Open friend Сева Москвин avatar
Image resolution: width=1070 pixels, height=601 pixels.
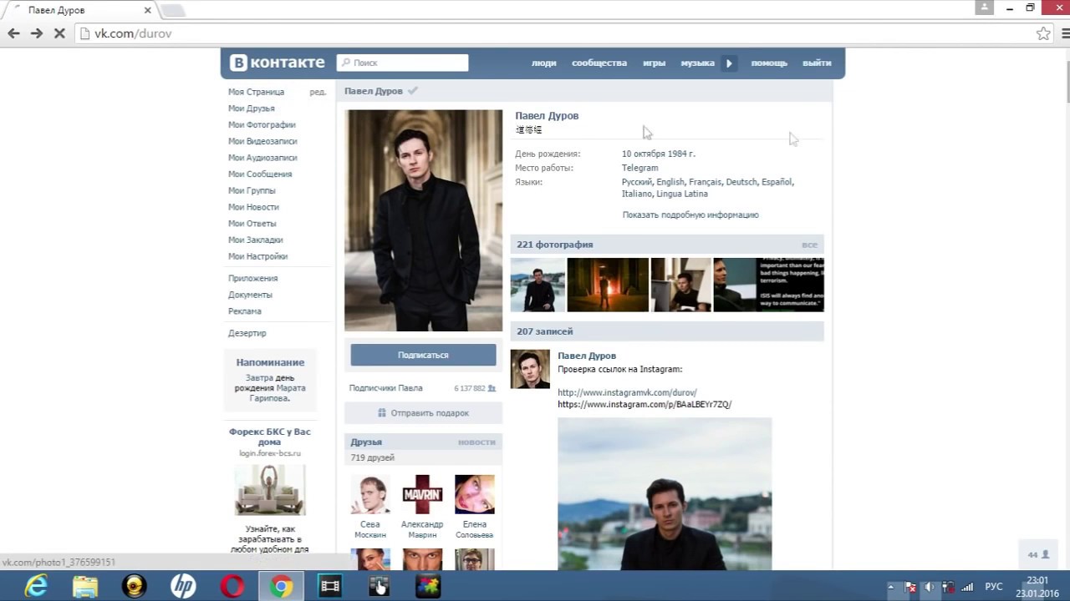(370, 495)
